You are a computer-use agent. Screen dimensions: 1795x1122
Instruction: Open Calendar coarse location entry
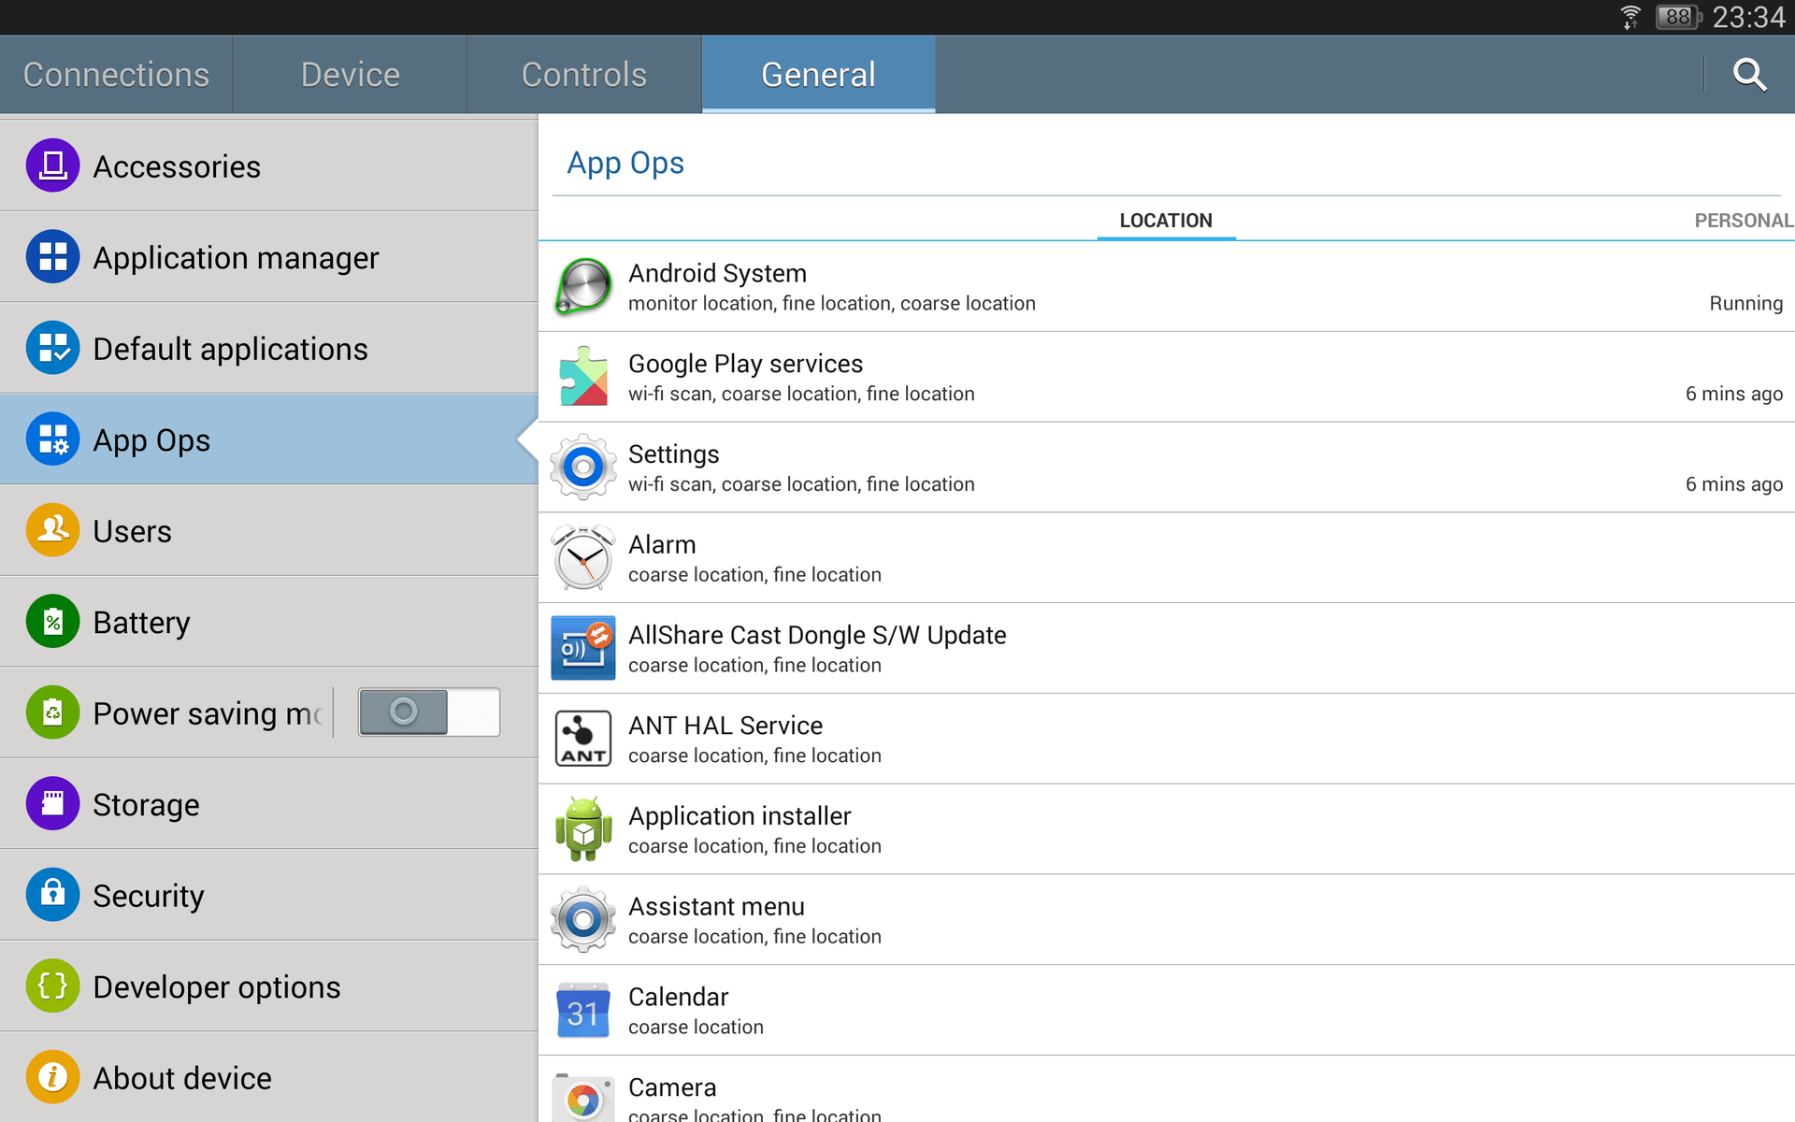pyautogui.click(x=1167, y=1010)
